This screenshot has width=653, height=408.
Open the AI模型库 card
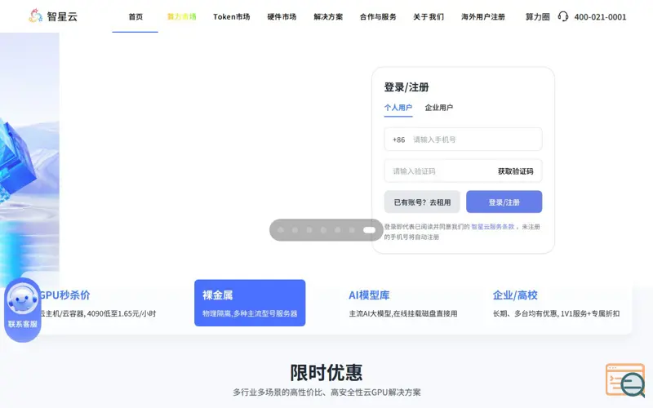pyautogui.click(x=403, y=303)
